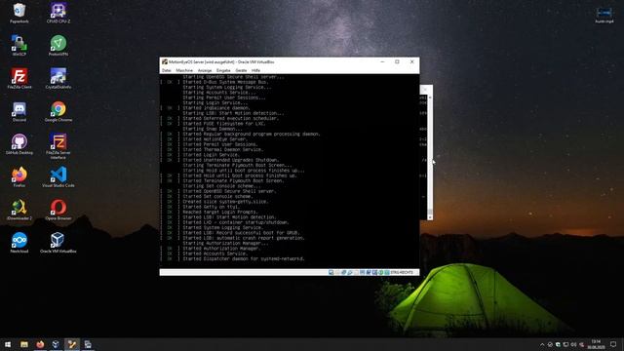
Task: Switch to the highlighted active taskbar app
Action: [x=71, y=344]
